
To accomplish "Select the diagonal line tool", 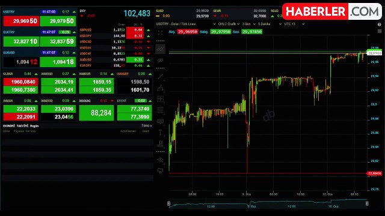I will click(x=160, y=77).
